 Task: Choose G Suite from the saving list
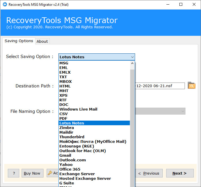pos(94,183)
